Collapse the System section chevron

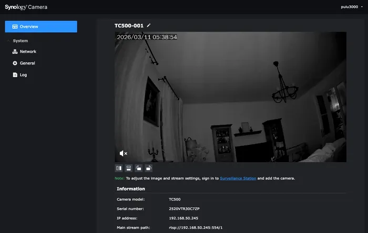[x=8, y=41]
